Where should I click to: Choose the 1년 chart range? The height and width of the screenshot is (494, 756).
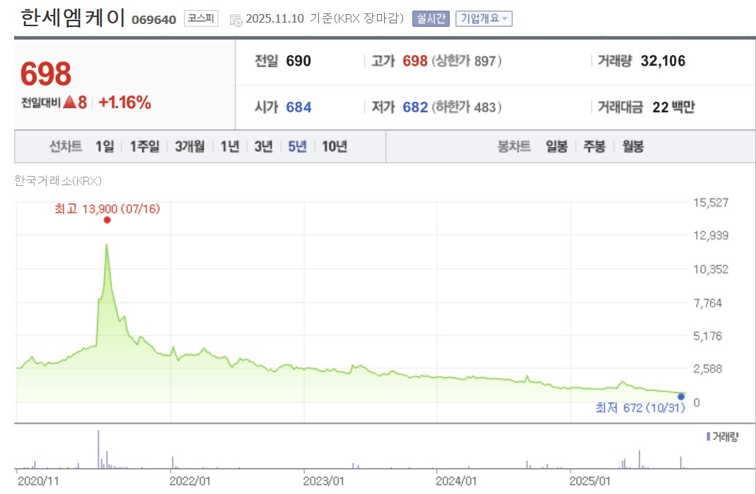click(229, 147)
